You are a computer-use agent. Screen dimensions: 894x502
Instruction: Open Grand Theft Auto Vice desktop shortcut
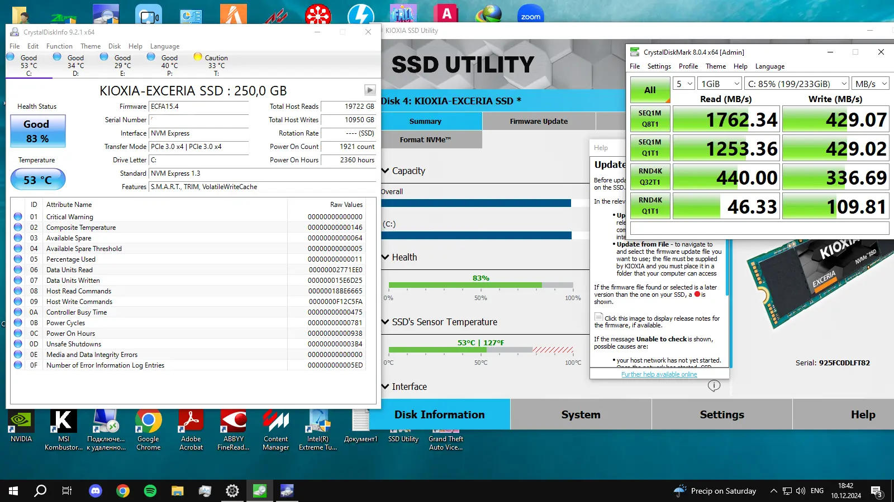[446, 441]
